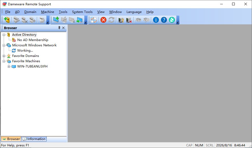Select Active Directory in the tree
The height and width of the screenshot is (148, 252).
point(24,35)
